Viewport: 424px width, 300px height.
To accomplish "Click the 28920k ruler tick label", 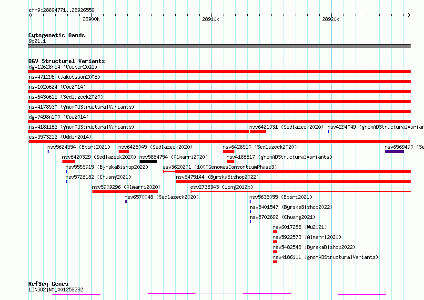I will coord(331,19).
